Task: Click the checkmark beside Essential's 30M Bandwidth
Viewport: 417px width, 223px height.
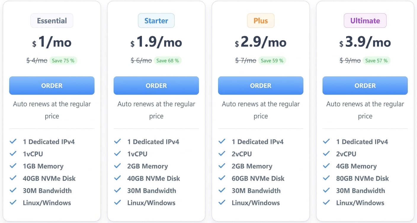Action: pyautogui.click(x=13, y=191)
